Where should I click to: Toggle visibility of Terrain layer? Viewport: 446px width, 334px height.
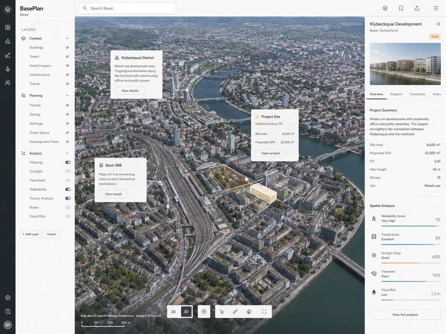(x=68, y=56)
